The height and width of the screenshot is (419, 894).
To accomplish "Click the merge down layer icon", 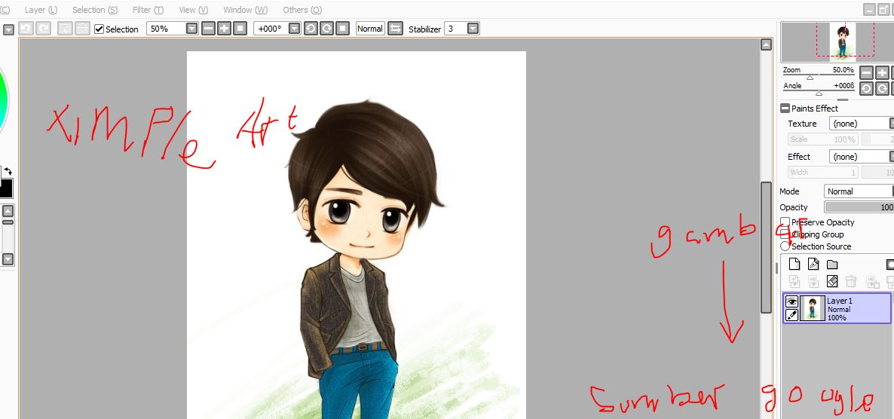I will 813,281.
